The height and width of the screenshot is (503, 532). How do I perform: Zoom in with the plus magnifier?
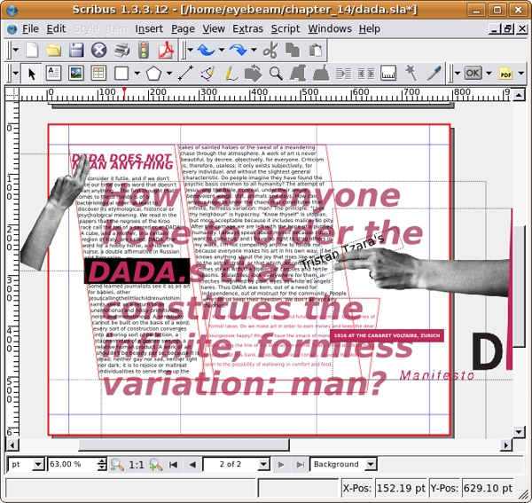point(156,464)
